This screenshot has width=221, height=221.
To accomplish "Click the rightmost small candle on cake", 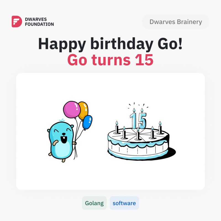I will [x=160, y=128].
